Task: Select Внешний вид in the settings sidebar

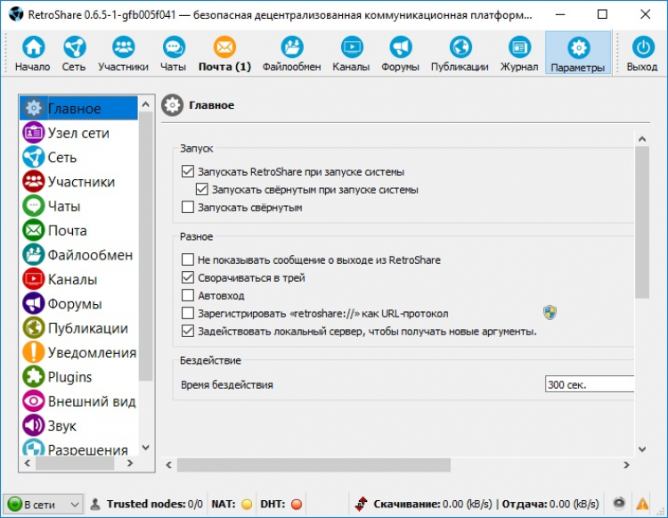Action: [x=78, y=401]
